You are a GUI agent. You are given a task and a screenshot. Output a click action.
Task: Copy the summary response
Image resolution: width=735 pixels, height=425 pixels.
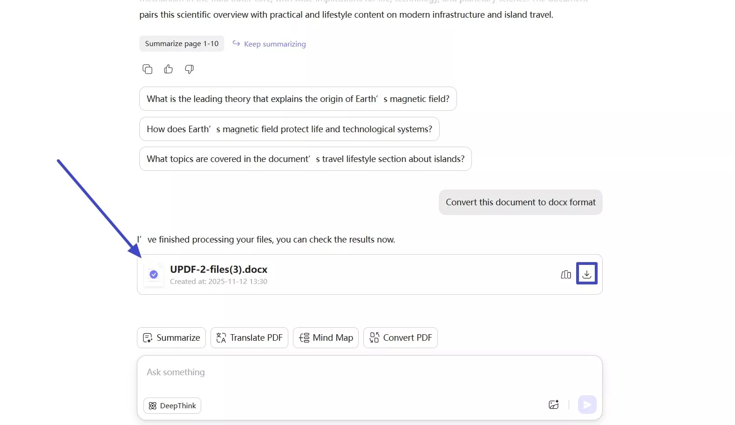pyautogui.click(x=147, y=69)
